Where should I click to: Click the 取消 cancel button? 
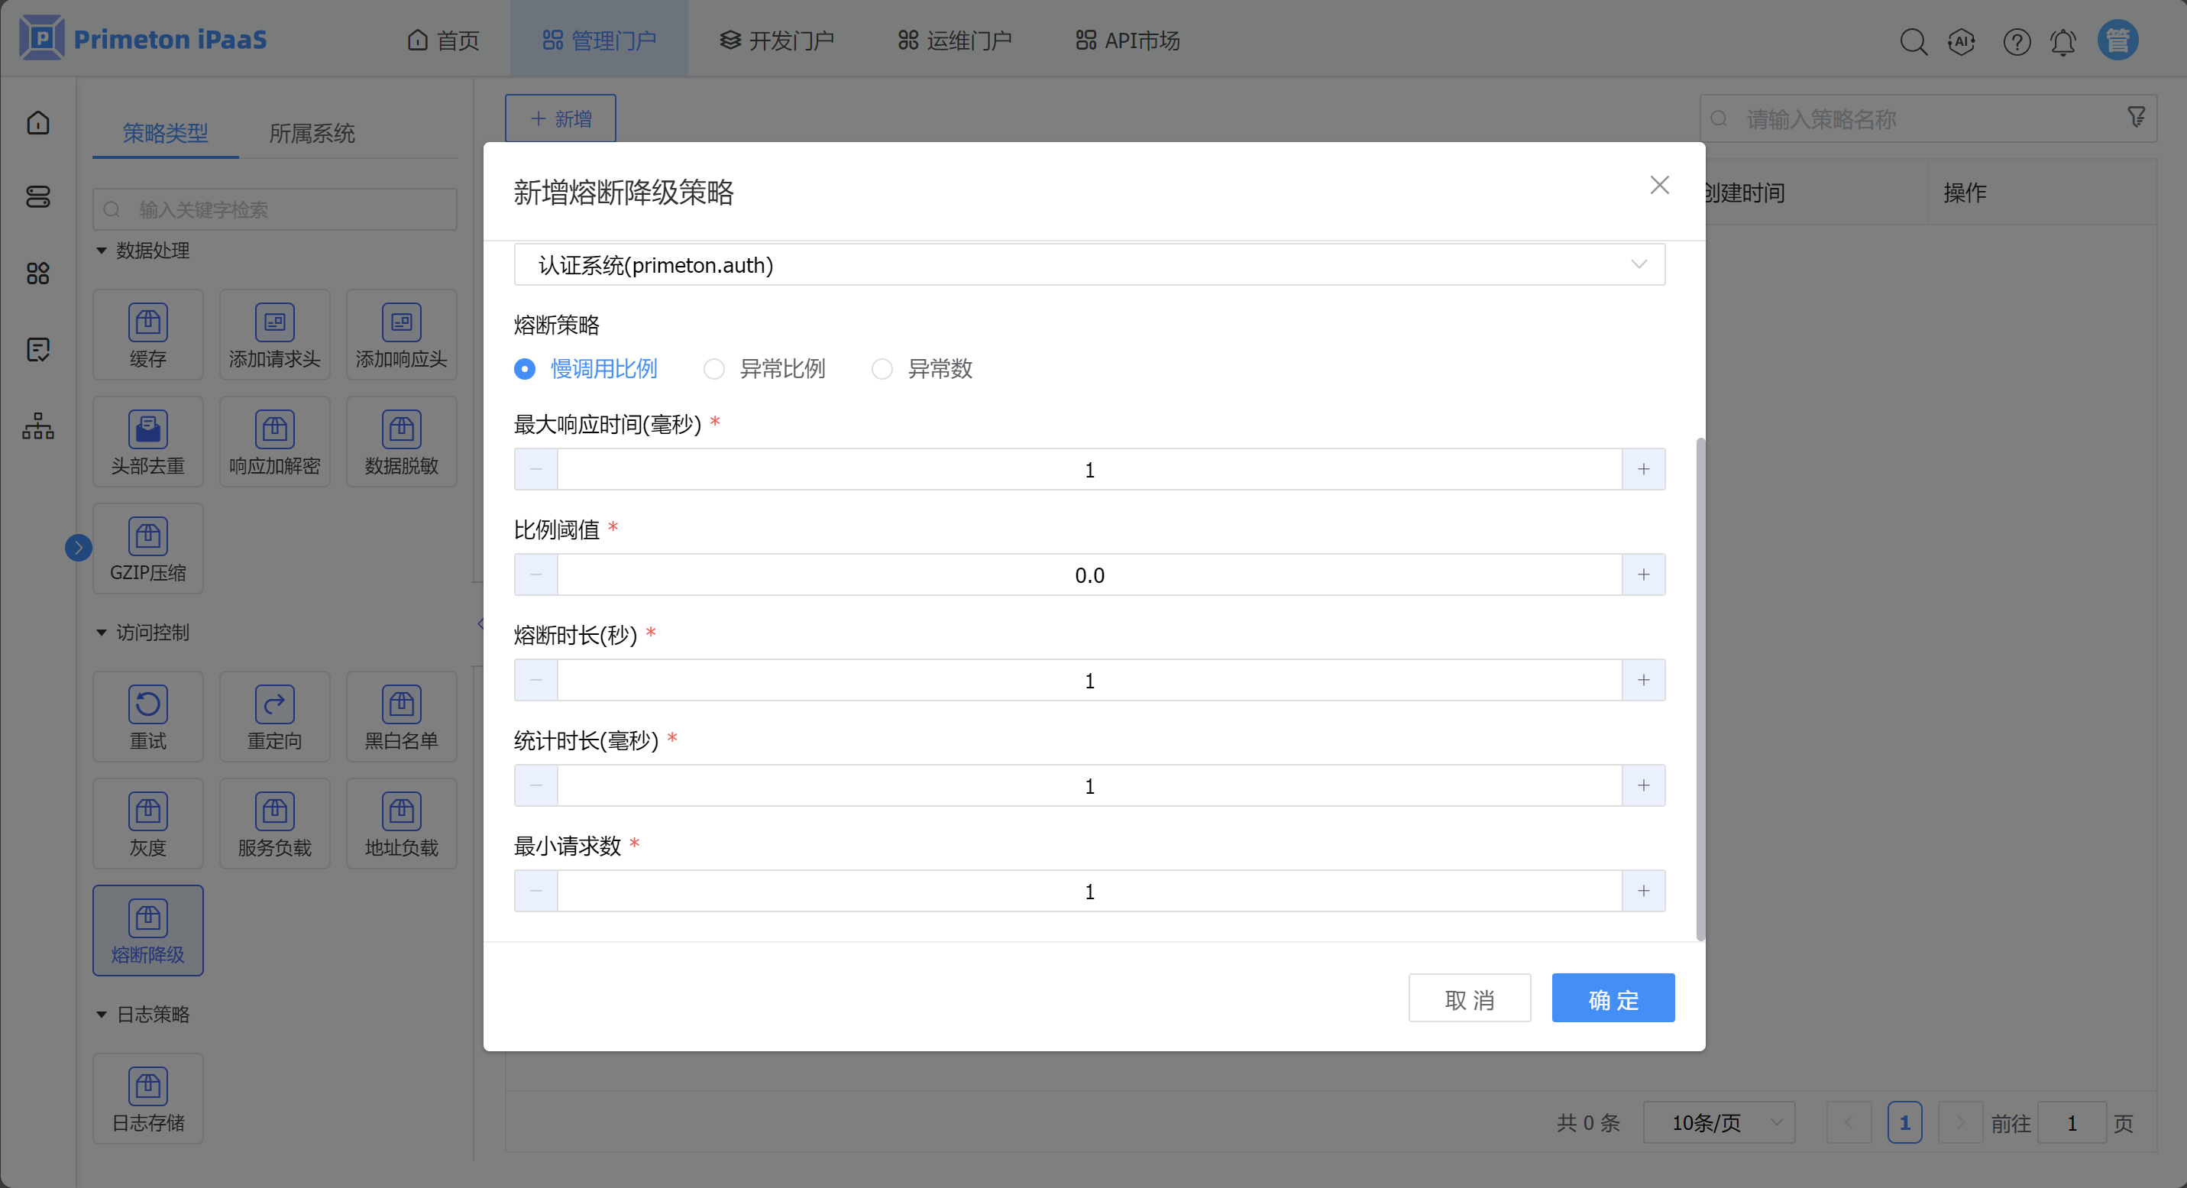[1469, 999]
